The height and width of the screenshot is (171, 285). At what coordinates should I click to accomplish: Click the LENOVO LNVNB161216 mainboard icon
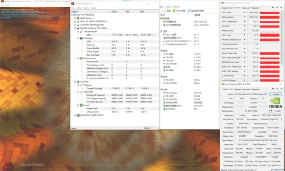(x=78, y=115)
